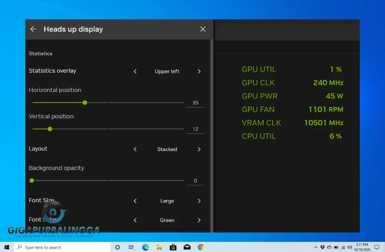385x252 pixels.
Task: Select previous Statistics overlay position
Action: coord(135,71)
